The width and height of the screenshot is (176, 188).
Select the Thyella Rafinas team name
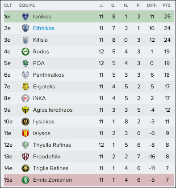click(52, 145)
